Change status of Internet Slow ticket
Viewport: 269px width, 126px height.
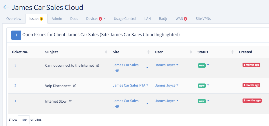pos(208,101)
